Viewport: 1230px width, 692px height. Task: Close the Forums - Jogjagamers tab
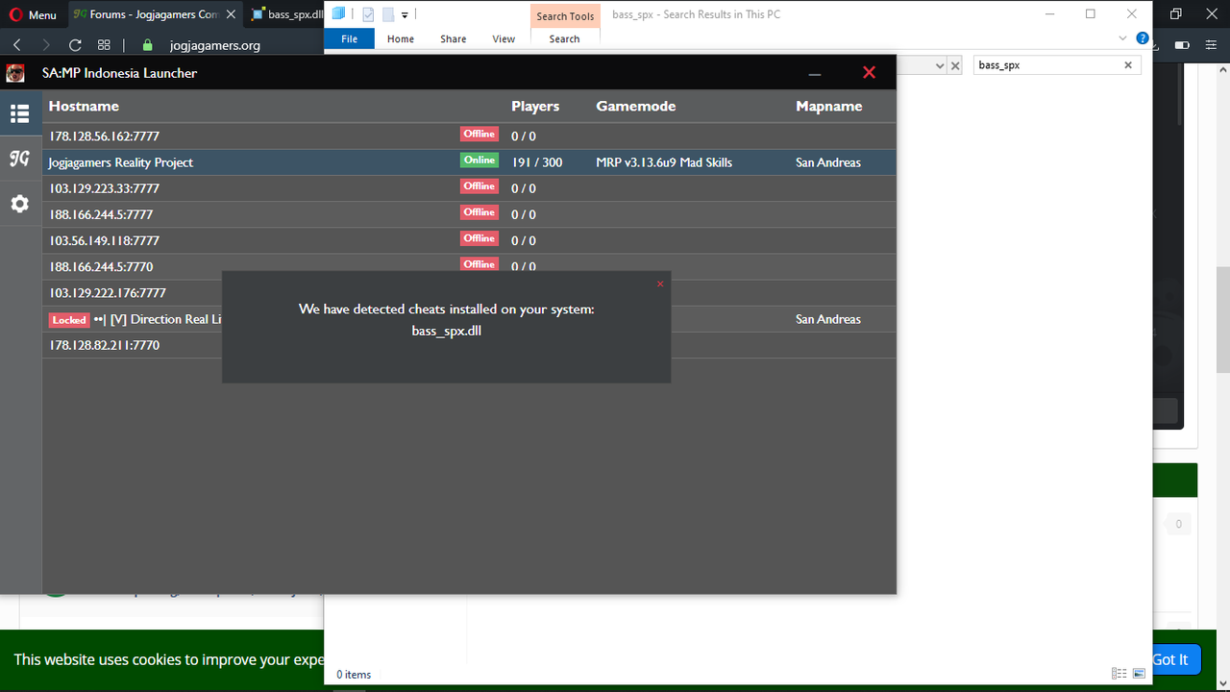(x=231, y=14)
